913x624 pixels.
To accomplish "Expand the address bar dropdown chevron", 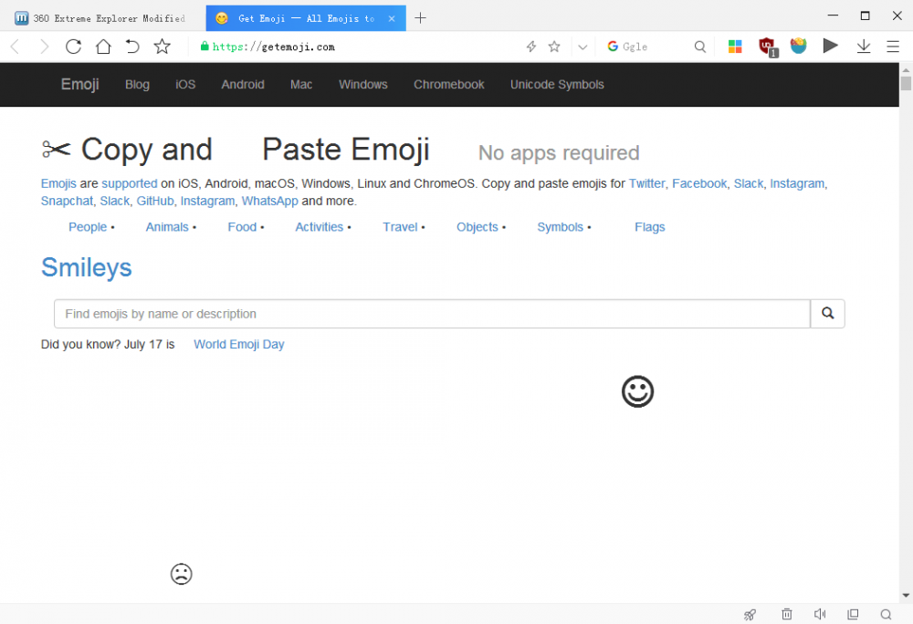I will 582,47.
